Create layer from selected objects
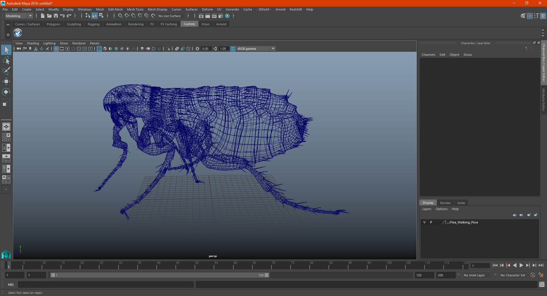The width and height of the screenshot is (547, 296). tap(536, 215)
